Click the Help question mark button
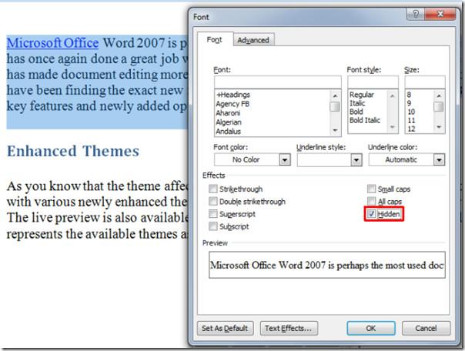 tap(416, 14)
